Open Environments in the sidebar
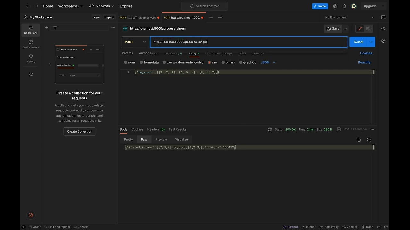Screen dimensions: 410x230 coord(31,44)
